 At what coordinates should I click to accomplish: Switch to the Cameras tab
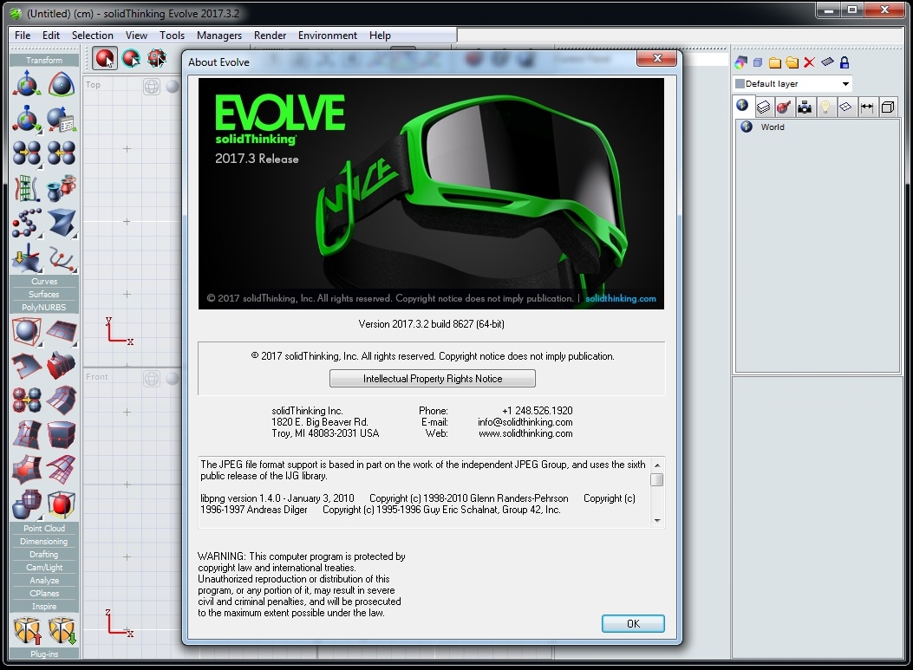point(805,107)
